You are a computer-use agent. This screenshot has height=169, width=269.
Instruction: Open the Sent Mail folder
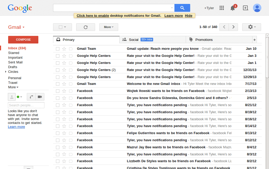(x=15, y=62)
